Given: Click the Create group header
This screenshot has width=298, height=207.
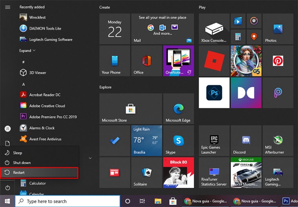Looking at the screenshot, I should point(105,7).
